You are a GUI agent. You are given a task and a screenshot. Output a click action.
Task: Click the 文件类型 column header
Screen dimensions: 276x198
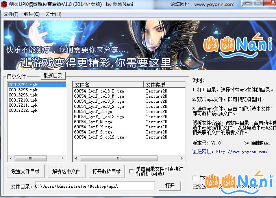[x=165, y=85]
